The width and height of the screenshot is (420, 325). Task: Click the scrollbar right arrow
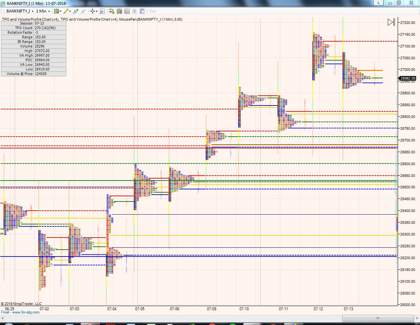(x=416, y=318)
